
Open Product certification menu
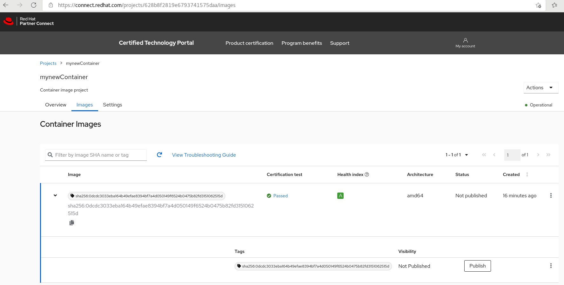coord(249,43)
